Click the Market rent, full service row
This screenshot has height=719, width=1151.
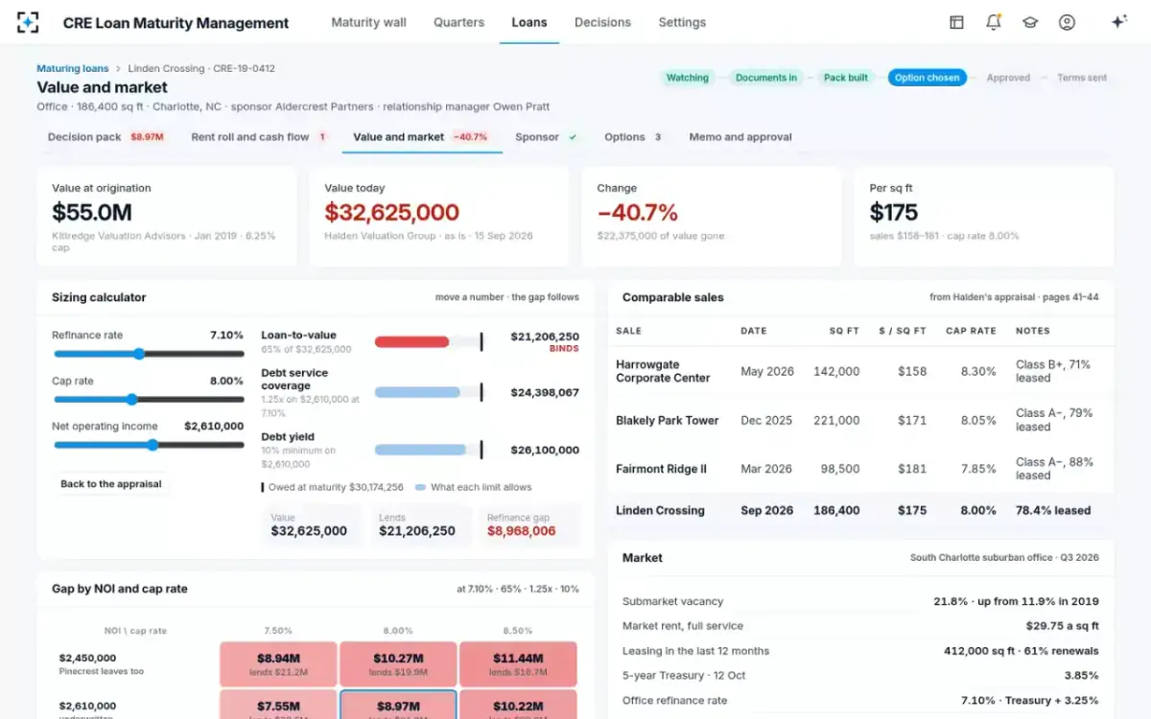pyautogui.click(x=860, y=626)
